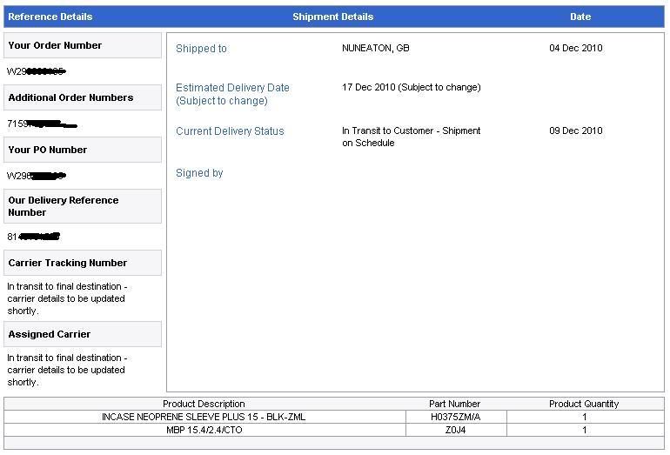Click the Product Quantity column header
The height and width of the screenshot is (455, 670).
583,404
